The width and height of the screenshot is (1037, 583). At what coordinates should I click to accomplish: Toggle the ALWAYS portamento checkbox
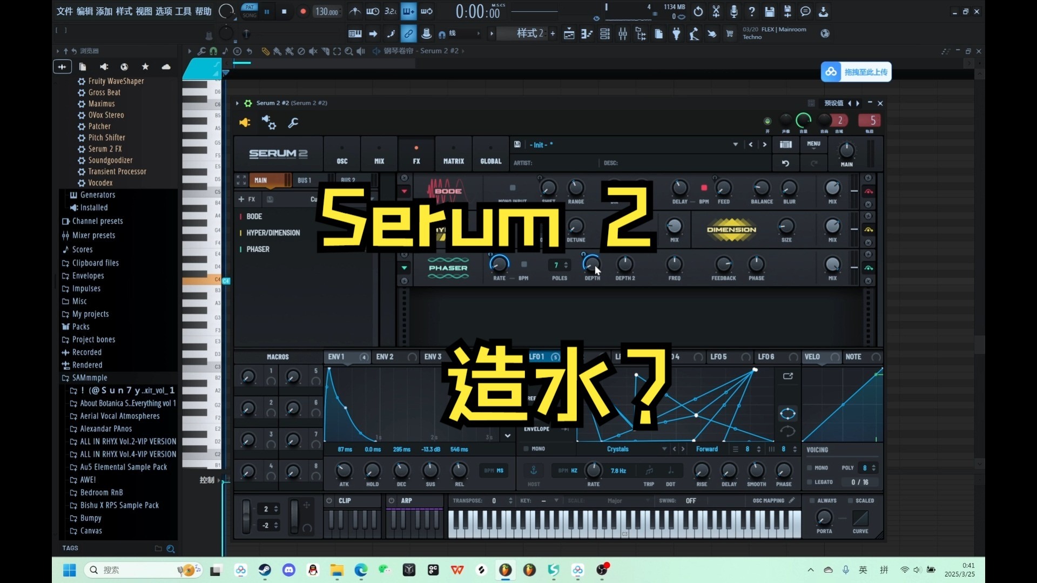click(812, 501)
